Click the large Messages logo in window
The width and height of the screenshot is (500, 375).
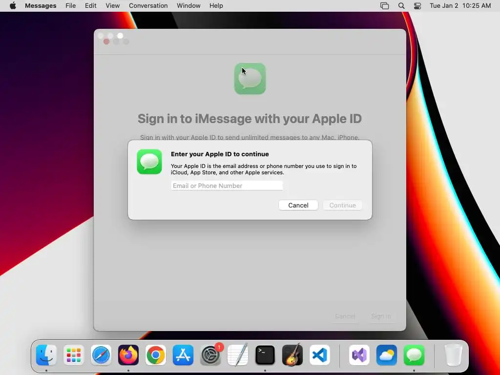250,79
